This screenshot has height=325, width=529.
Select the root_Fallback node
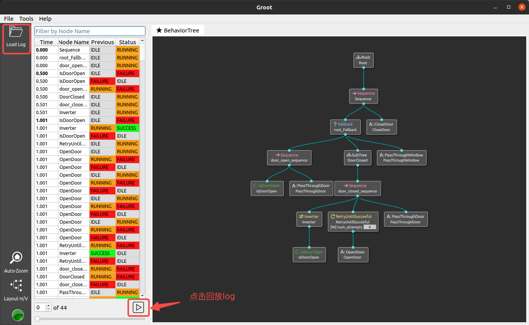pyautogui.click(x=345, y=127)
